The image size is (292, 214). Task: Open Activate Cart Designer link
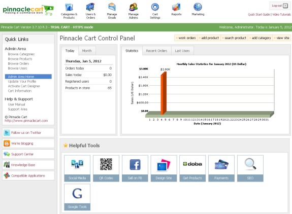click(24, 86)
